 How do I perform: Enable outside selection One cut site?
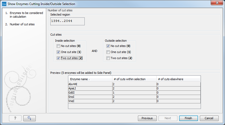pos(108,52)
